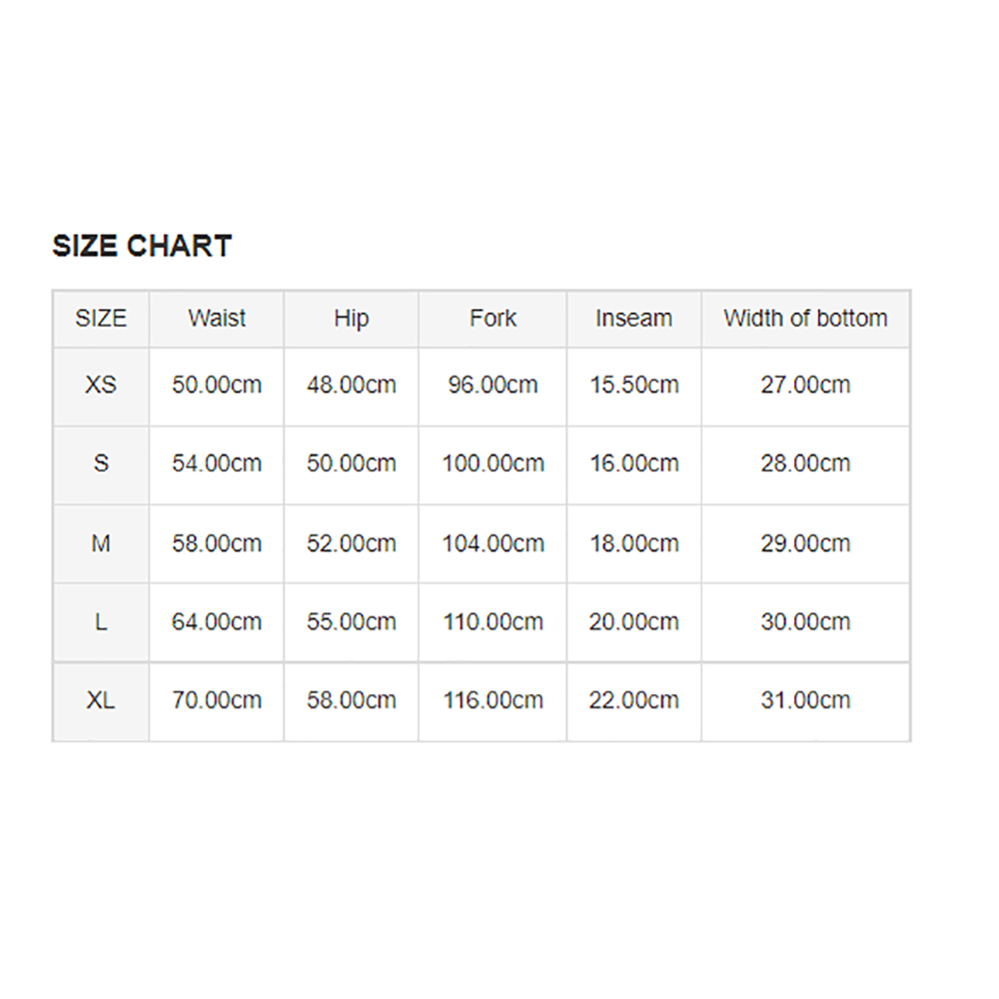The image size is (999, 999).
Task: Click the Hip column header
Action: click(x=351, y=320)
